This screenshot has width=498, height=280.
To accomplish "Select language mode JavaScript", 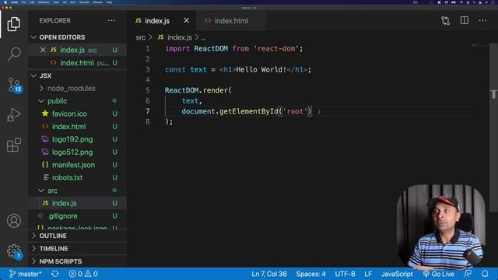I will click(397, 274).
